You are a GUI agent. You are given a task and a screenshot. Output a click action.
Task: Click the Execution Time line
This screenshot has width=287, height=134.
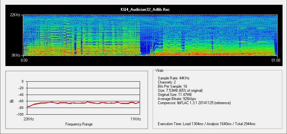coord(206,124)
